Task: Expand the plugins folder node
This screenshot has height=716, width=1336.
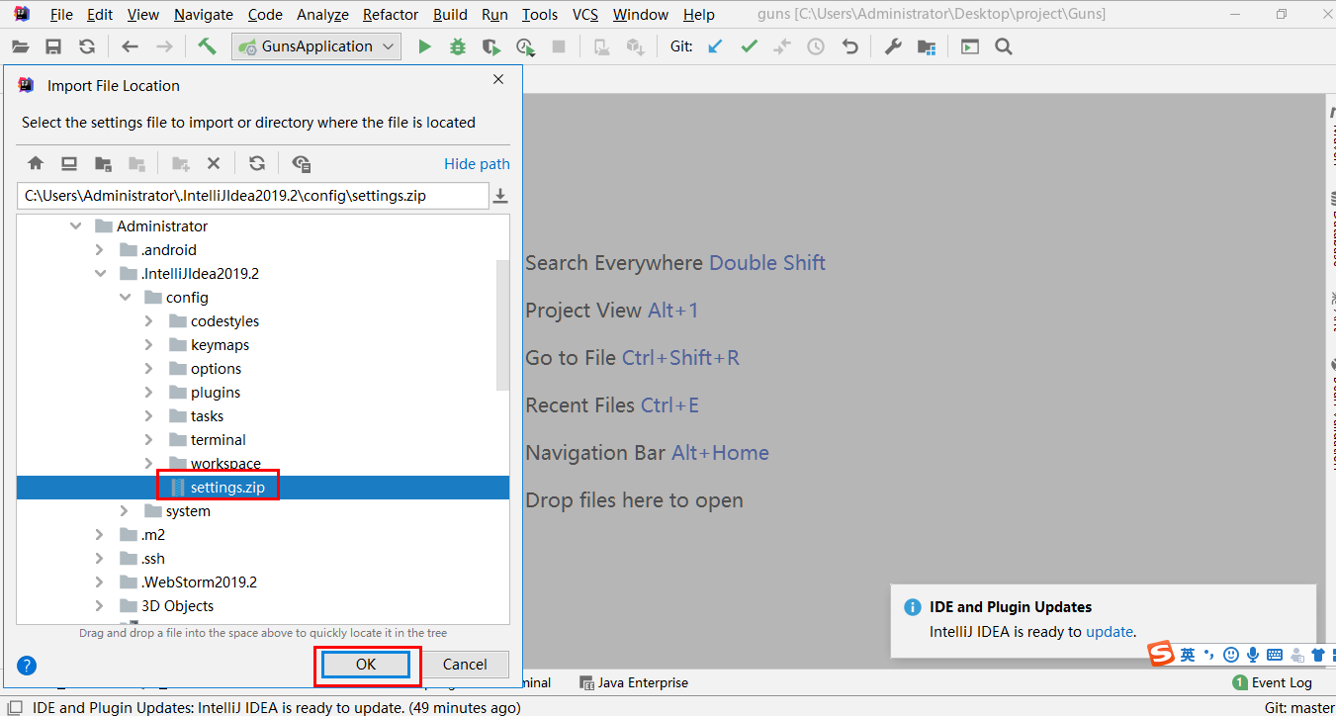Action: (x=148, y=393)
